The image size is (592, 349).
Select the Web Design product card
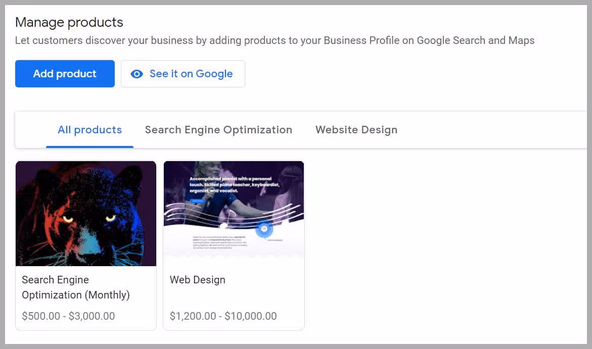tap(234, 245)
